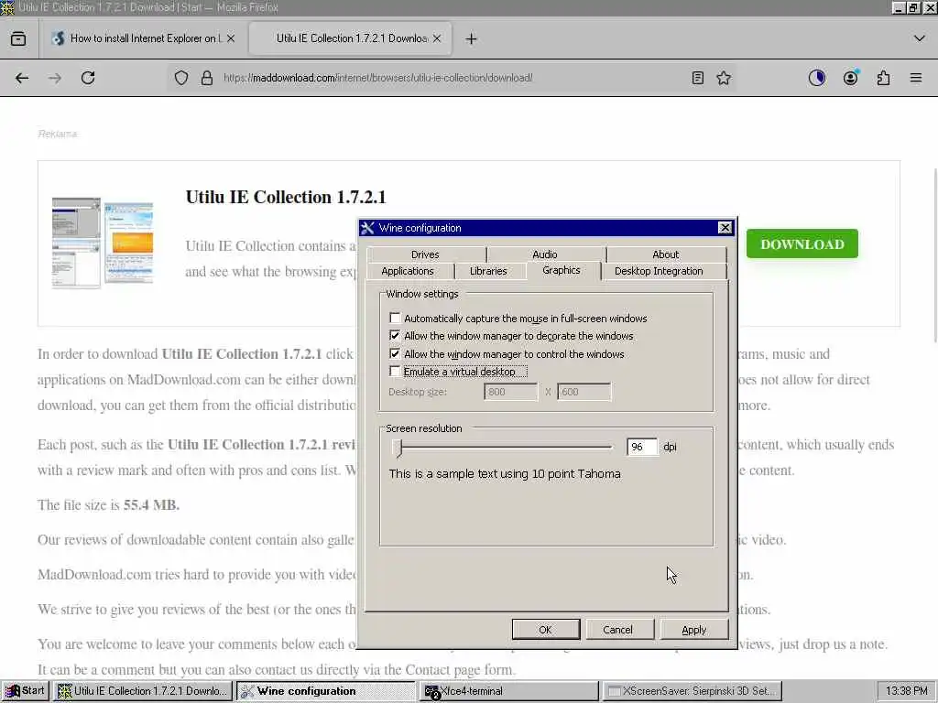Click the Wine configuration title bar icon
The image size is (938, 703).
click(x=368, y=228)
